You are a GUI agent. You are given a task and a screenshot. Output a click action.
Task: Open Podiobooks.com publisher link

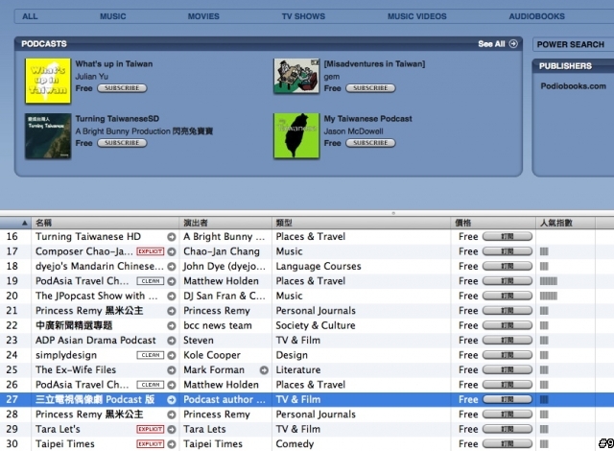574,86
